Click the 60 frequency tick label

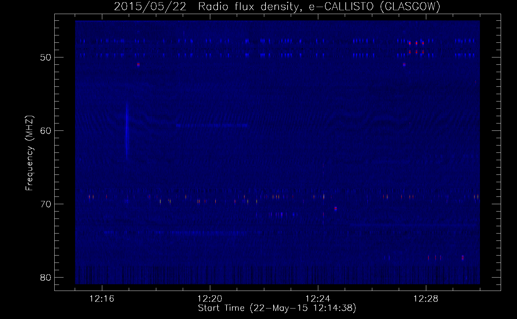coord(46,131)
